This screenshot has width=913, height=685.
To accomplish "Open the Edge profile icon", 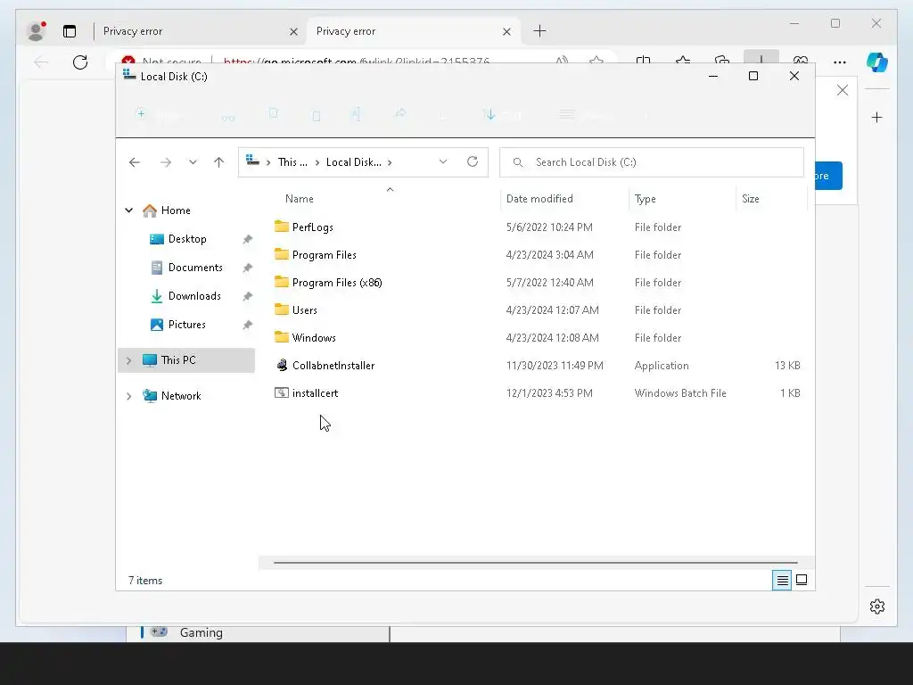I will (x=36, y=31).
